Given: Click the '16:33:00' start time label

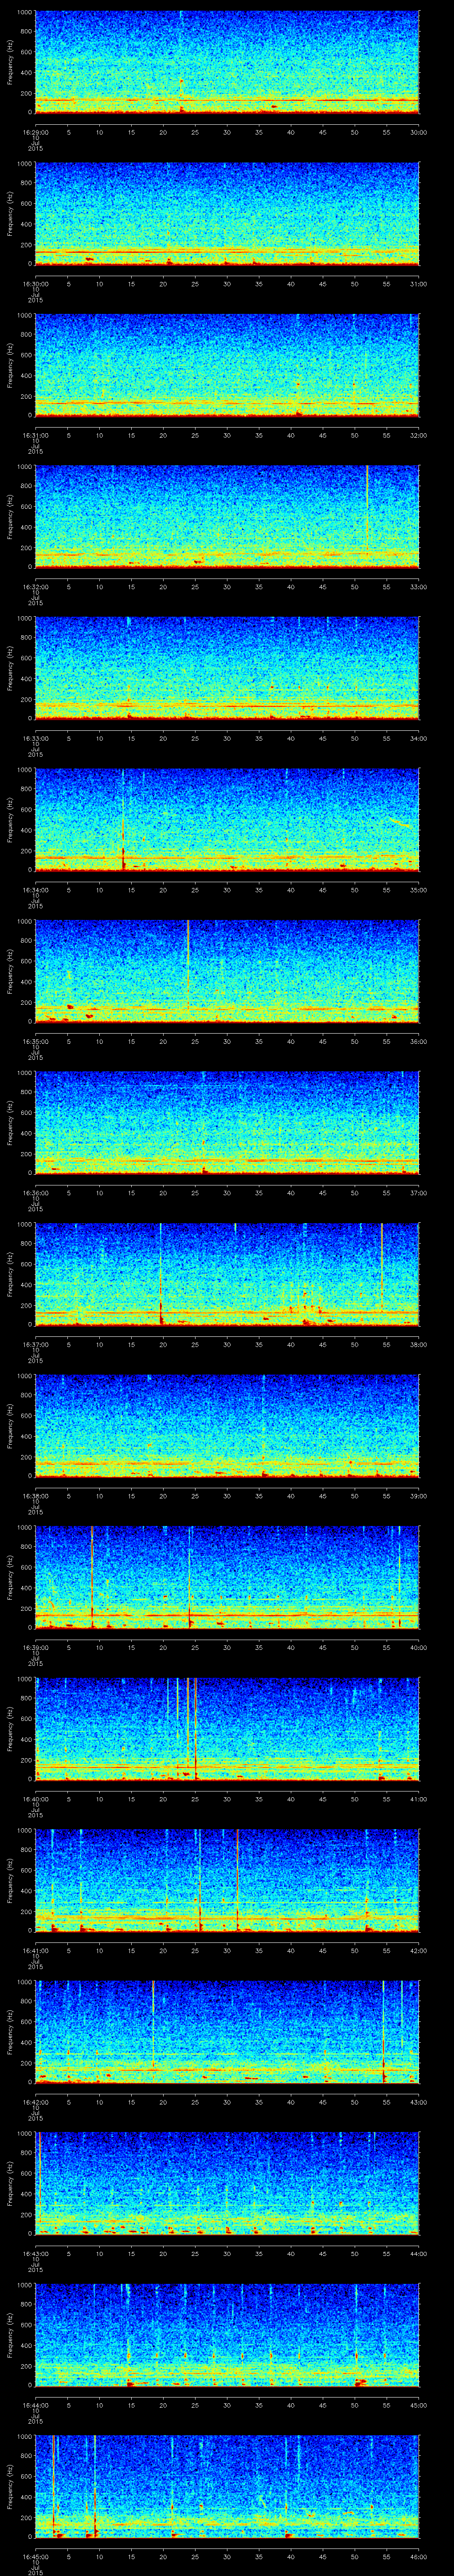Looking at the screenshot, I should coord(35,738).
